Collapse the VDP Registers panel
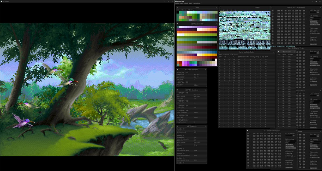 [x=178, y=126]
